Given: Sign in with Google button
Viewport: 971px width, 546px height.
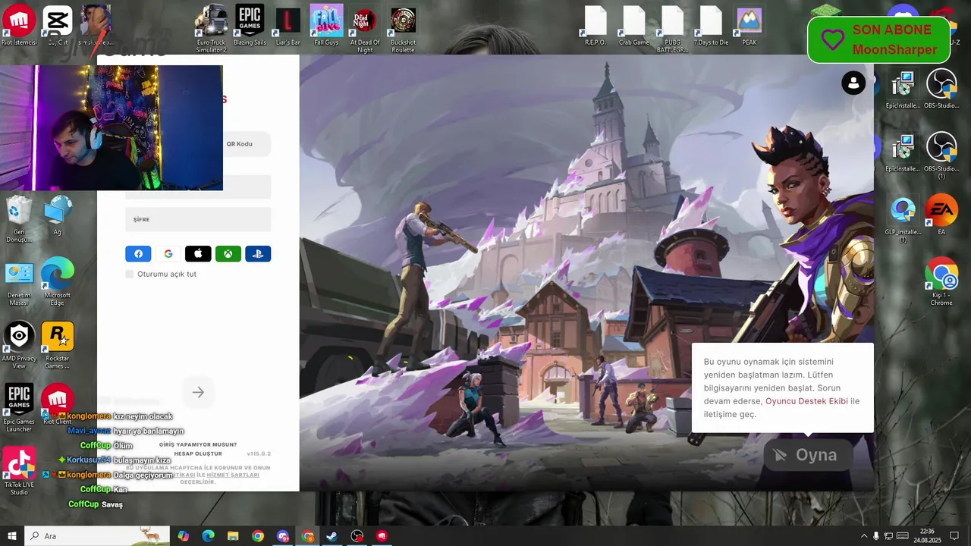Looking at the screenshot, I should [168, 254].
